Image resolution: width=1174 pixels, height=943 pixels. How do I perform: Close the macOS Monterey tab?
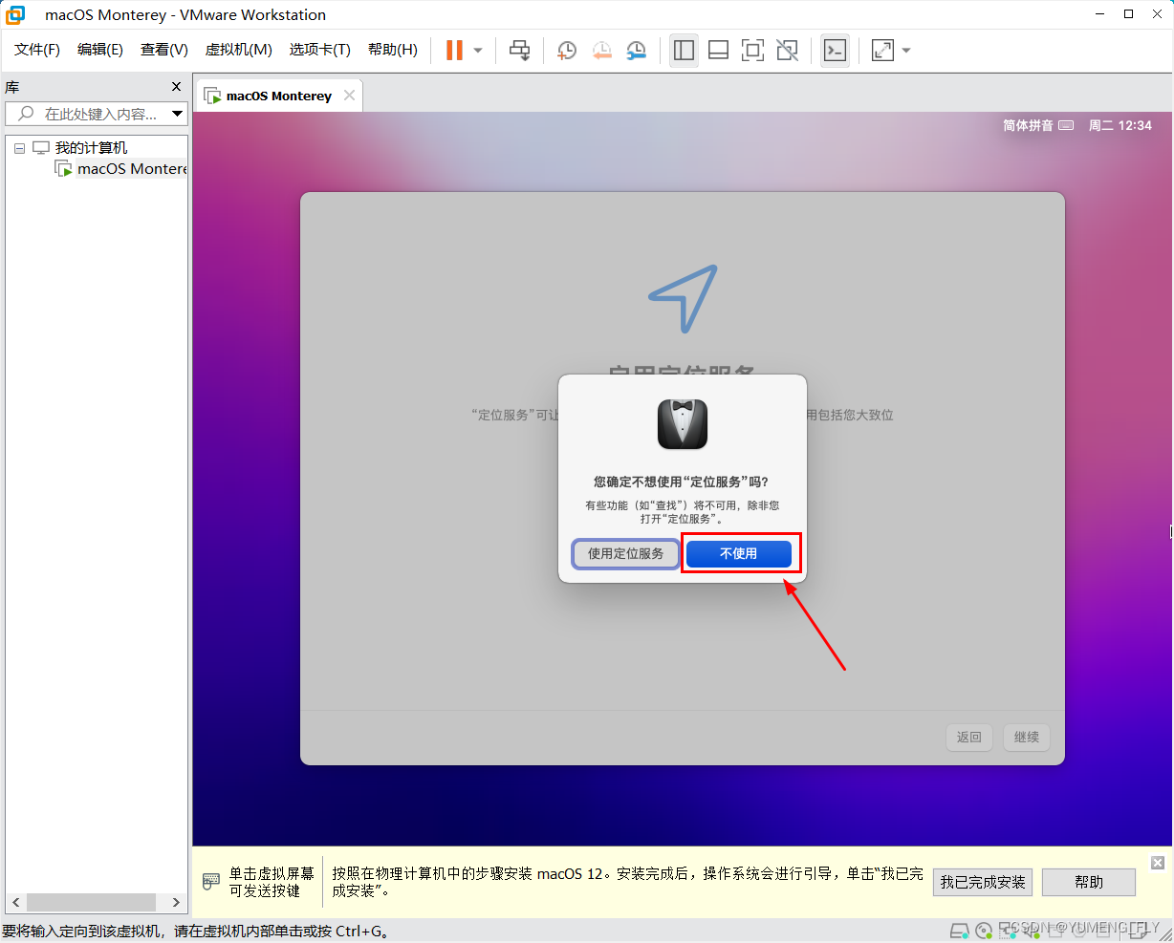click(350, 95)
